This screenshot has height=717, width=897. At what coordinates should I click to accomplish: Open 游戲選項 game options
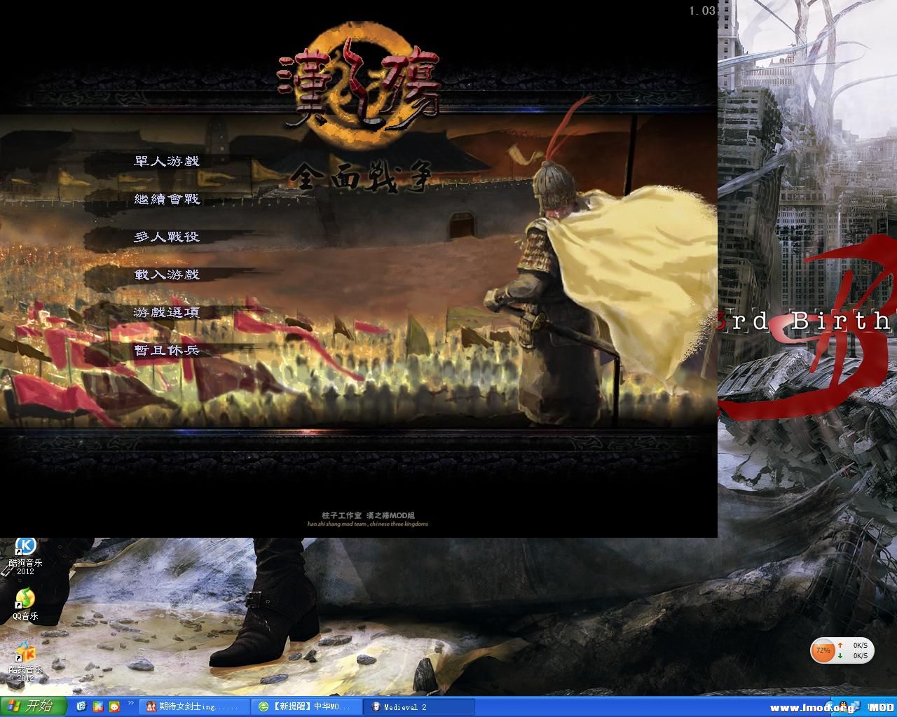click(x=167, y=312)
